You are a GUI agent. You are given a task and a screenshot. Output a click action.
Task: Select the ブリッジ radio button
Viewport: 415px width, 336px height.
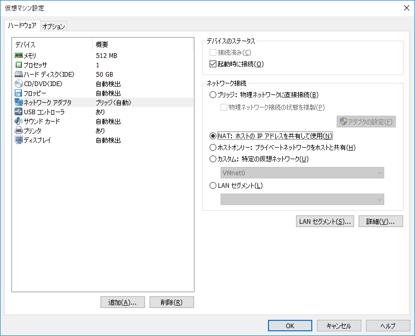[213, 95]
